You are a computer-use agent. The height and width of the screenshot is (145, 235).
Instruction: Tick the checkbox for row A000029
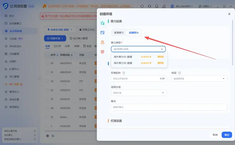coord(47,108)
